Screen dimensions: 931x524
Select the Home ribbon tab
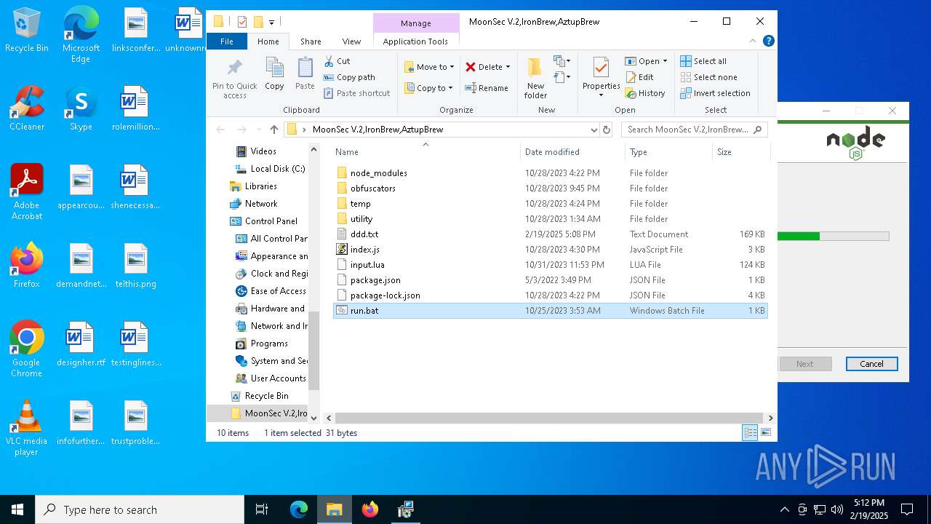268,41
